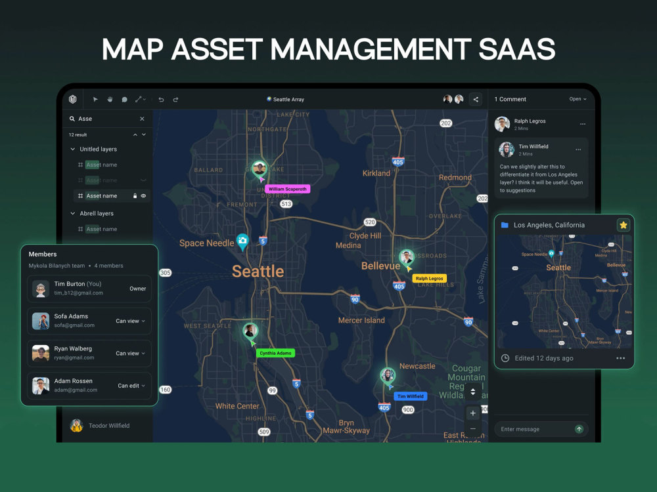Image resolution: width=657 pixels, height=492 pixels.
Task: Click the 12 result text
Action: [78, 134]
